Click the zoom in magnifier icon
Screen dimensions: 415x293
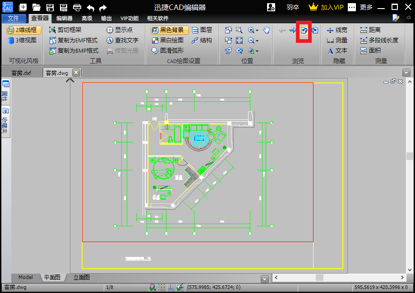251,30
